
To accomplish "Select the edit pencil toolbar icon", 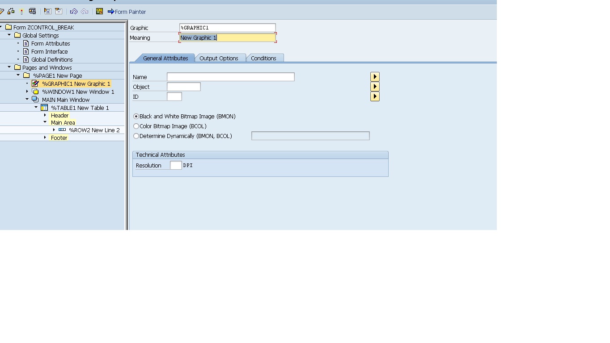I will click(x=2, y=12).
